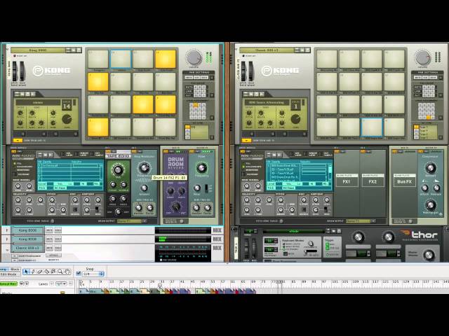Hit the lit yellow top-right pad on left Kong
This screenshot has height=336, width=449.
tap(166, 59)
